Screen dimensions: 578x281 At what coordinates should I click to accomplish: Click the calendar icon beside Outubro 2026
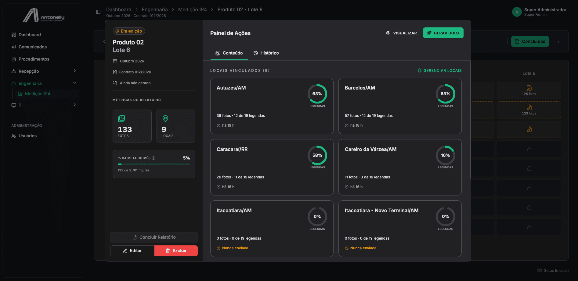coord(115,61)
